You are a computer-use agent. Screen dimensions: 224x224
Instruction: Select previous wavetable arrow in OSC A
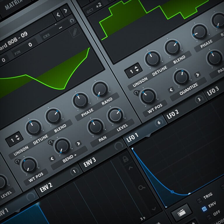58,14
